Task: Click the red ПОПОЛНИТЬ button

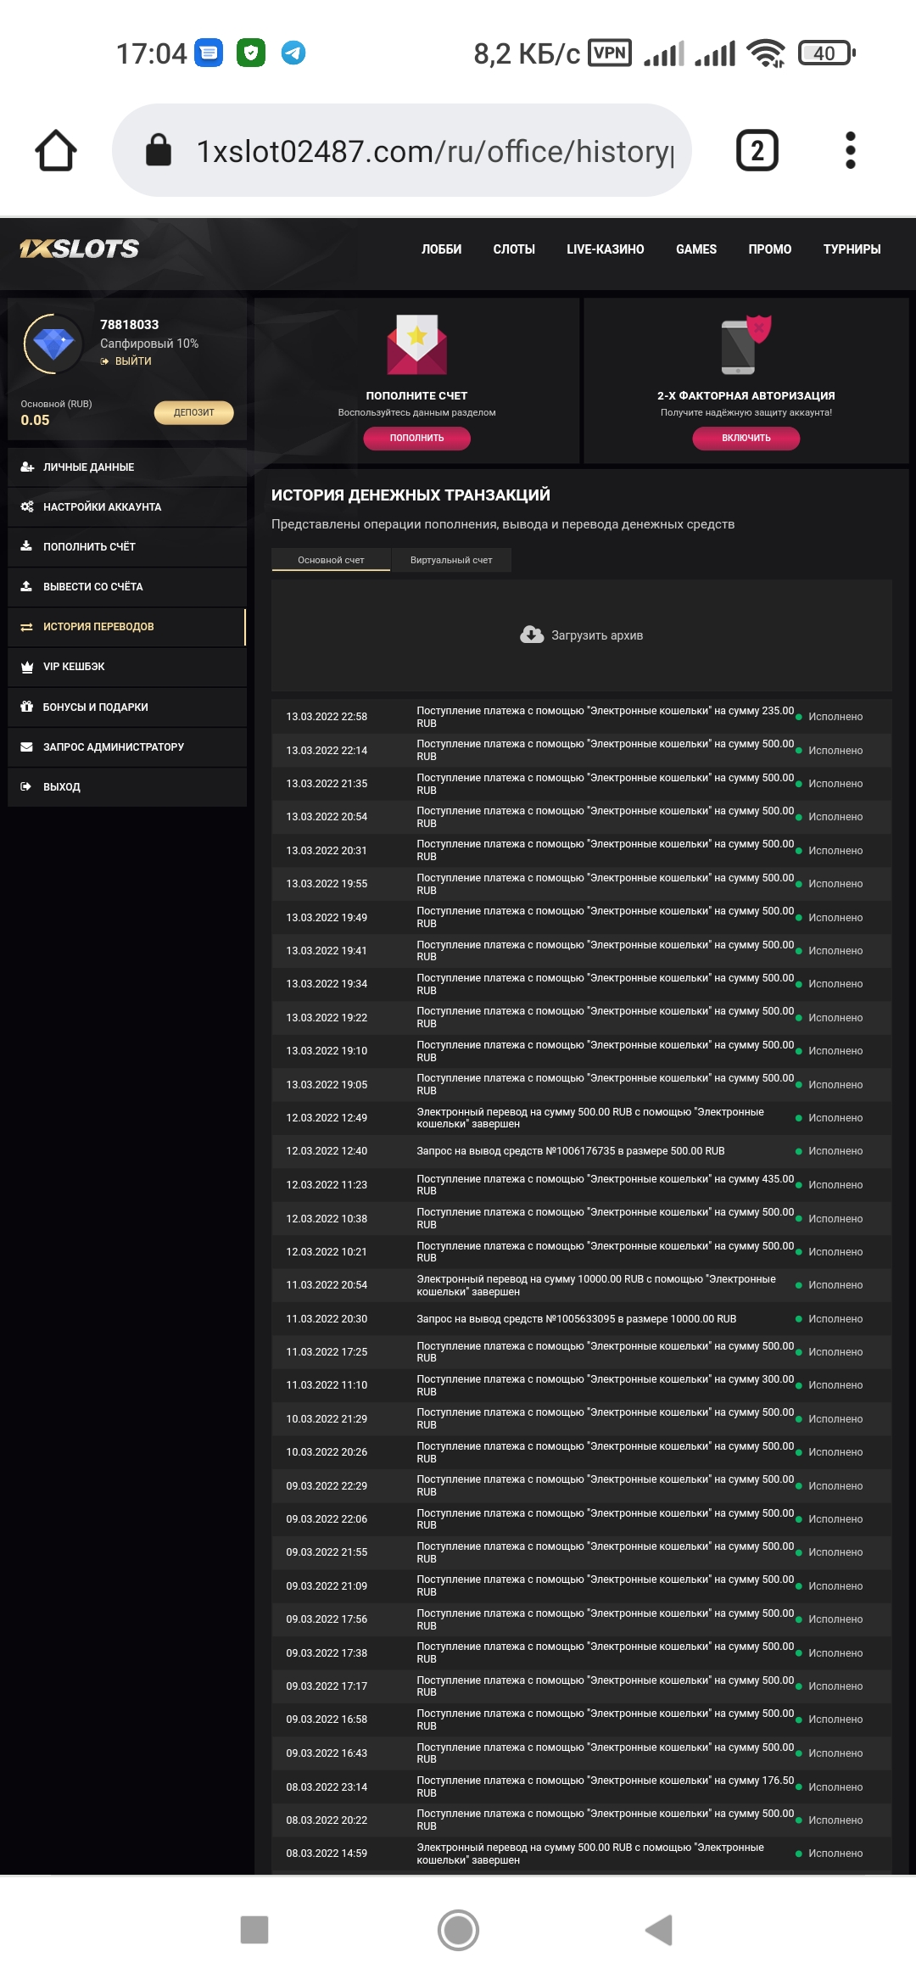Action: (416, 438)
